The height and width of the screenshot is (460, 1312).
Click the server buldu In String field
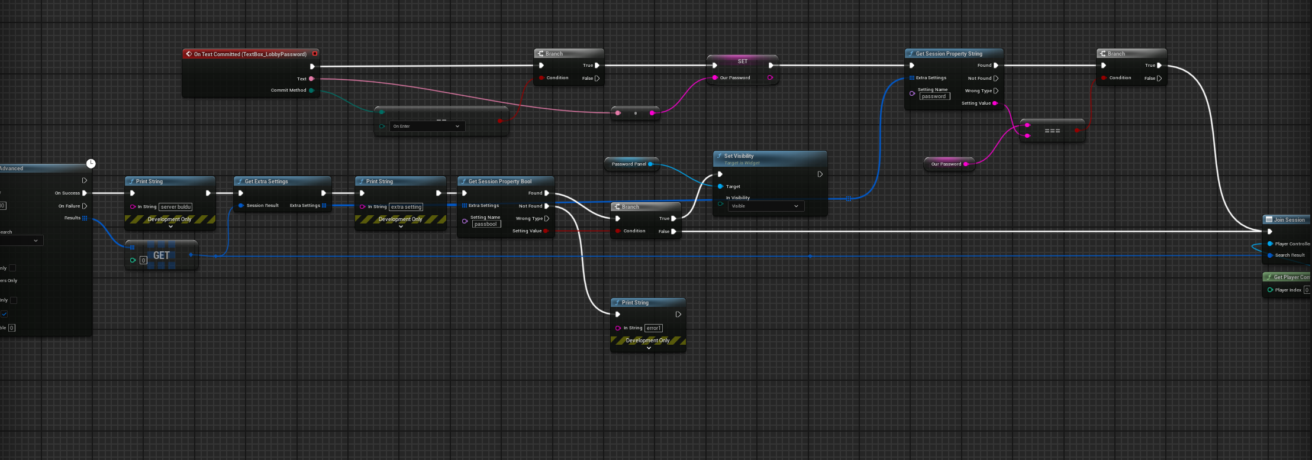[x=176, y=207]
